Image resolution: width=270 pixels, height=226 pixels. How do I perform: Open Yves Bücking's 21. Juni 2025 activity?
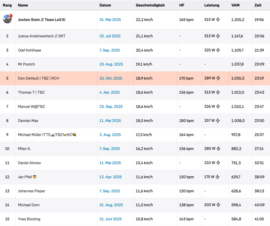110,219
